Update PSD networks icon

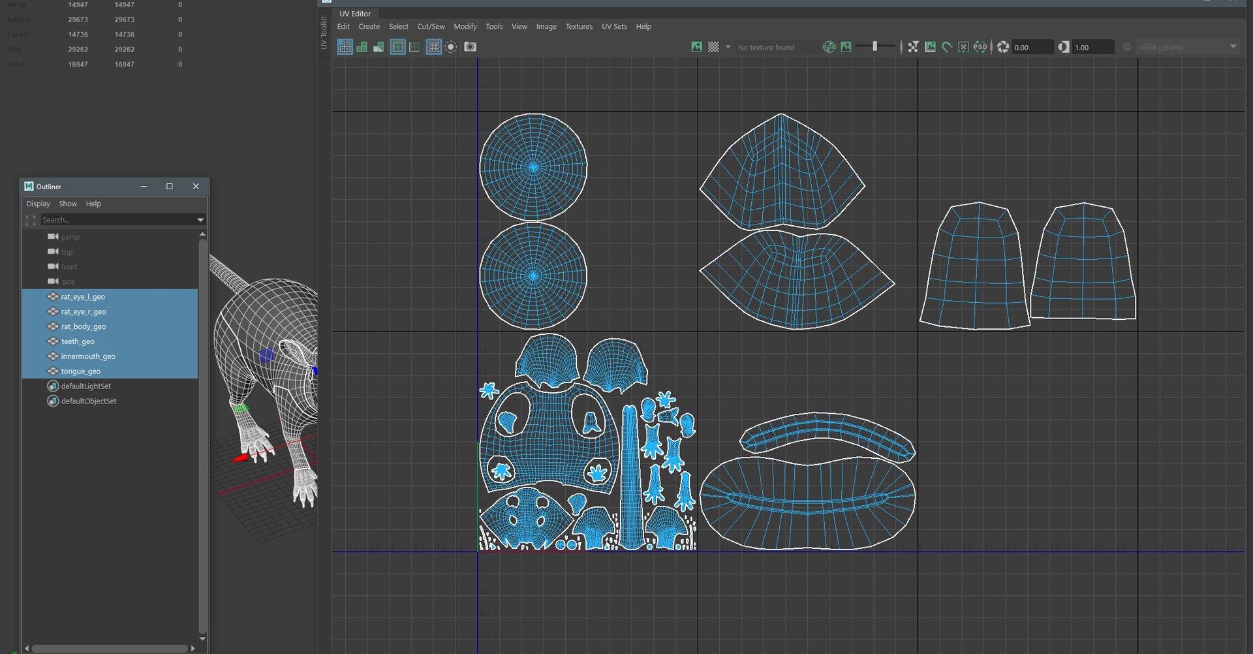[980, 47]
